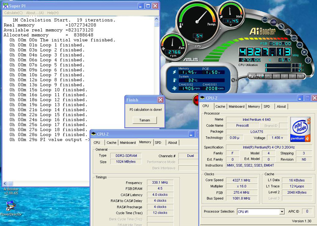This screenshot has width=317, height=226.
Task: Click FSB:DRAM ratio value 4:5
Action: click(160, 188)
